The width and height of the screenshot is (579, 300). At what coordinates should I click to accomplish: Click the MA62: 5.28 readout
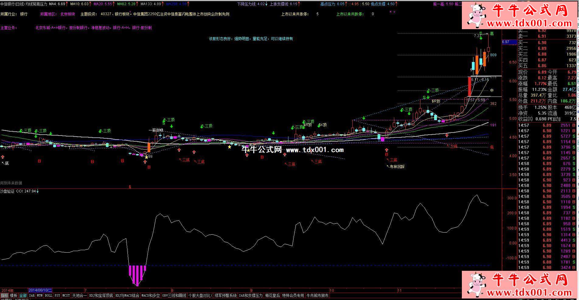[127, 4]
